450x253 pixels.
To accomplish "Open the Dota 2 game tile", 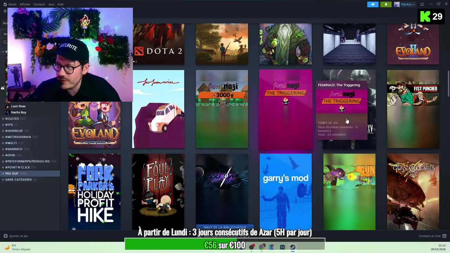I will (158, 44).
